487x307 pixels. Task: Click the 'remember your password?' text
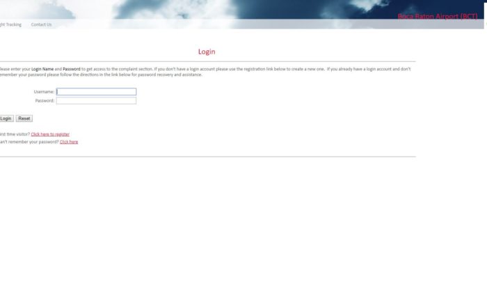tap(28, 142)
